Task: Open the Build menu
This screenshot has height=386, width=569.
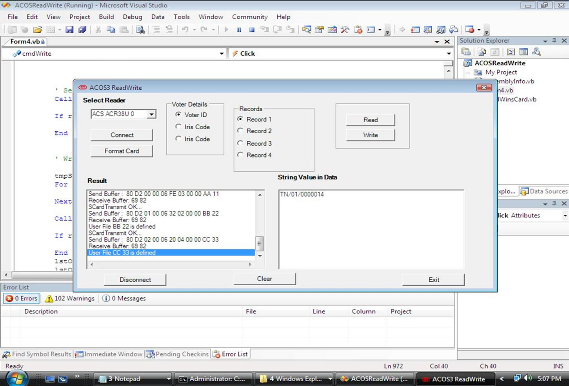Action: pyautogui.click(x=106, y=17)
